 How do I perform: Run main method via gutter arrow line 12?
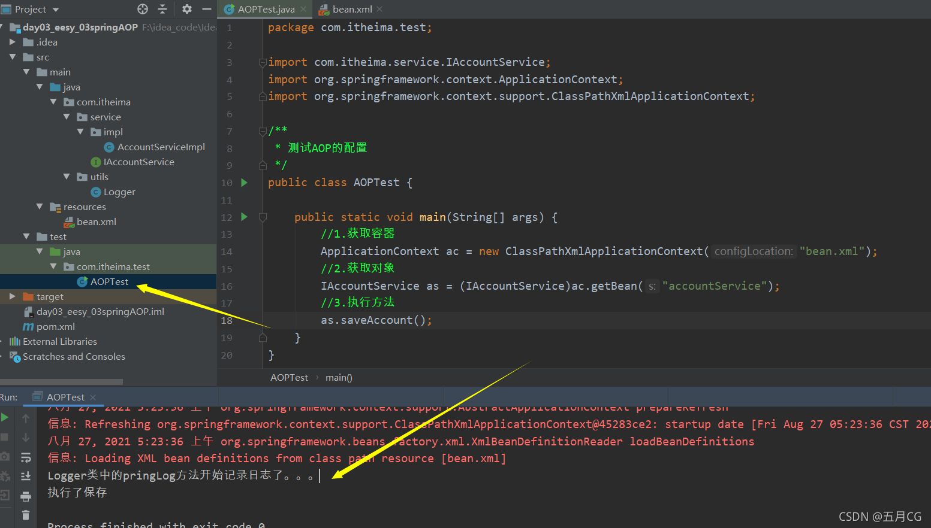(244, 217)
